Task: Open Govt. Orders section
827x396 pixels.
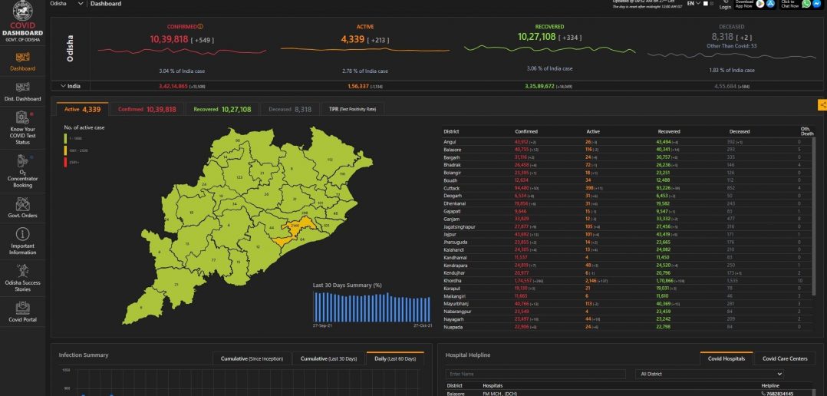Action: pos(23,206)
